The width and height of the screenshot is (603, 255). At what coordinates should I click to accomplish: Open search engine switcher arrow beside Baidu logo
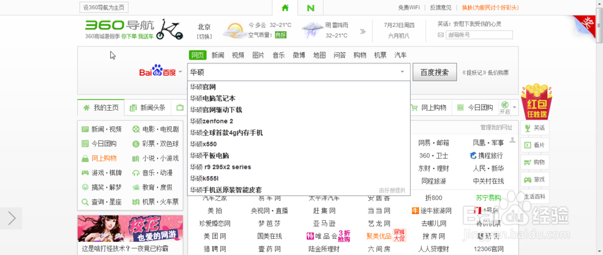180,72
